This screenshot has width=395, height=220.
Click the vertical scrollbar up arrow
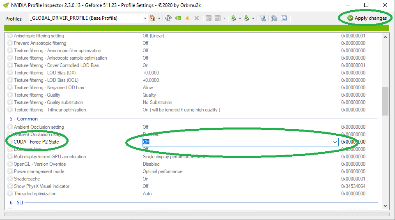385,37
